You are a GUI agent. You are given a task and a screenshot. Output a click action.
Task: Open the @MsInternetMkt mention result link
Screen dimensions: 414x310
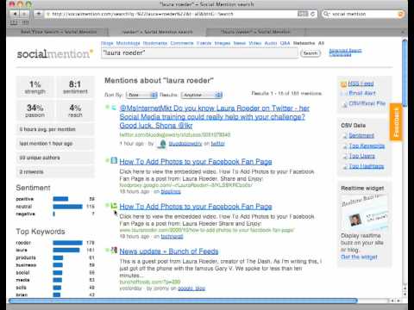tap(214, 117)
